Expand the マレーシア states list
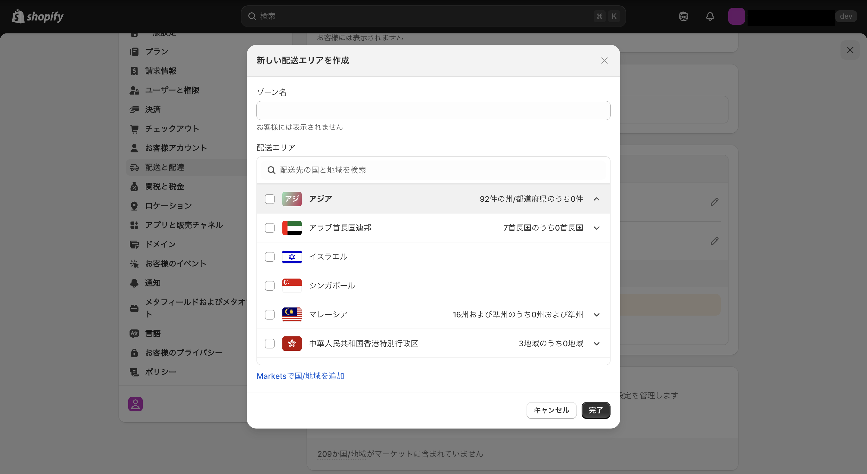The height and width of the screenshot is (474, 867). [596, 314]
